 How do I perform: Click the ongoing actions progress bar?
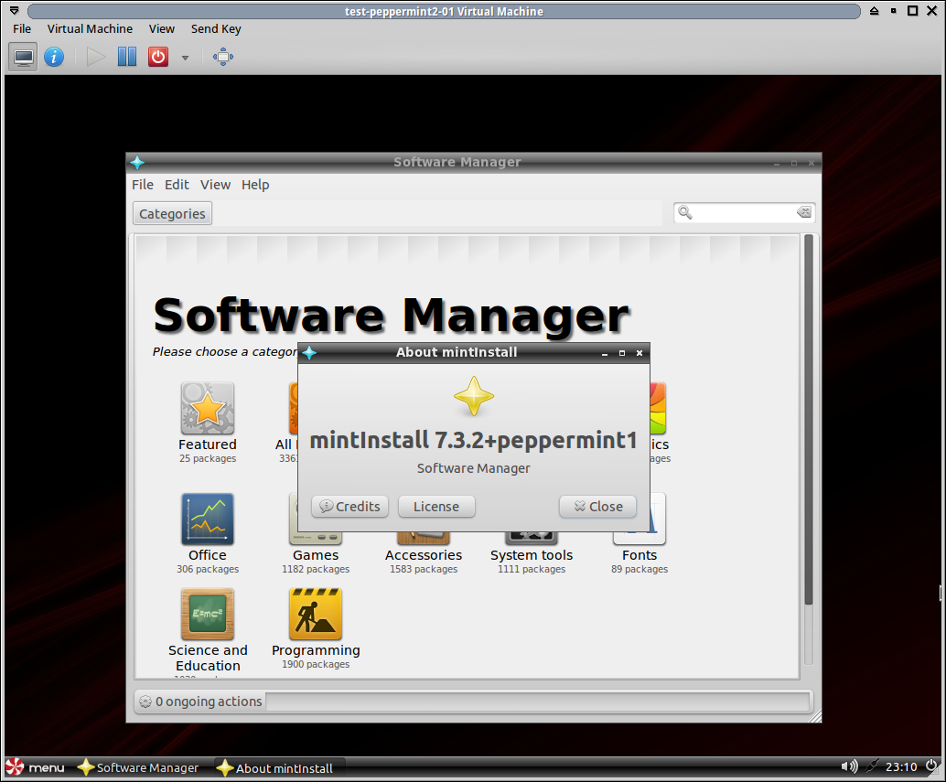click(x=538, y=702)
